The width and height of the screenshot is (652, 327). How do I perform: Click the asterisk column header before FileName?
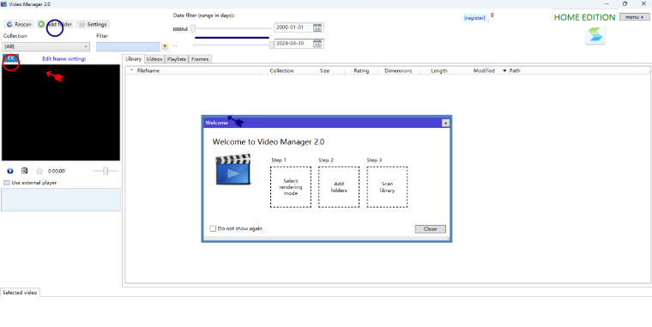(x=131, y=70)
